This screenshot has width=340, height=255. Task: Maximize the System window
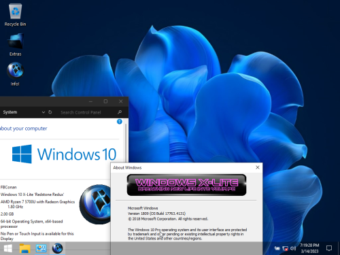(x=105, y=101)
